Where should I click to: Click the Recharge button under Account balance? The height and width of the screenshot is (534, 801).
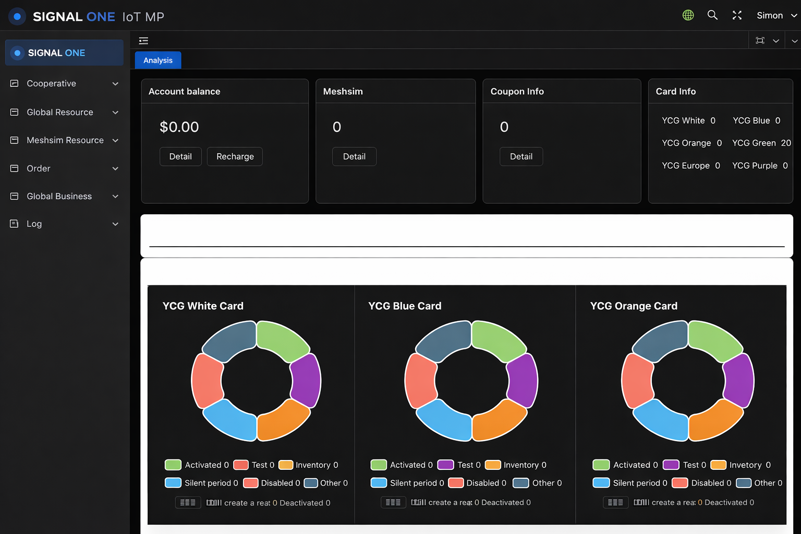coord(235,156)
